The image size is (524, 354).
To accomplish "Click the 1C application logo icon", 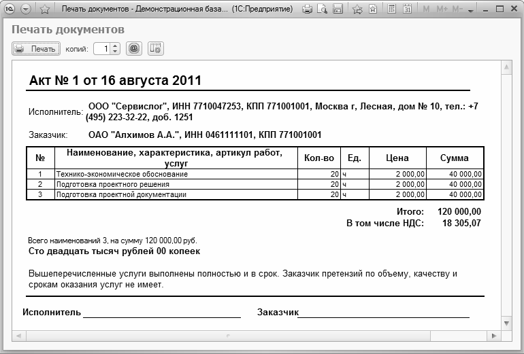I will [10, 10].
